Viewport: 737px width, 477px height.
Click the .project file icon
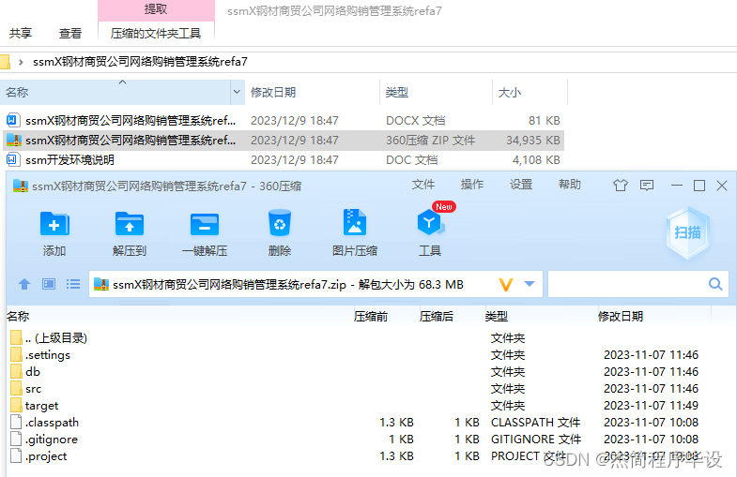(16, 455)
